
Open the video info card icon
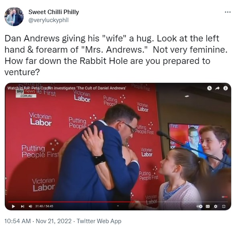click(226, 88)
